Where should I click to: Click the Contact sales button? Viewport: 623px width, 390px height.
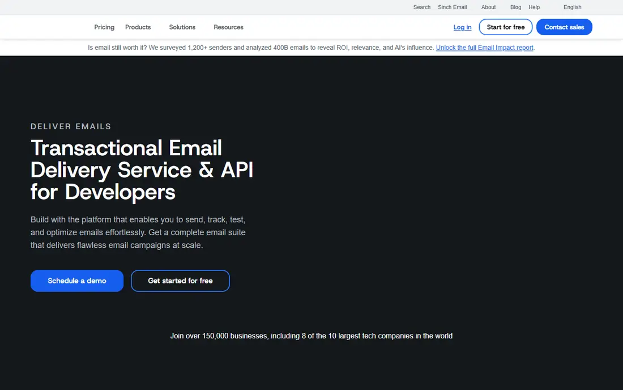coord(564,27)
